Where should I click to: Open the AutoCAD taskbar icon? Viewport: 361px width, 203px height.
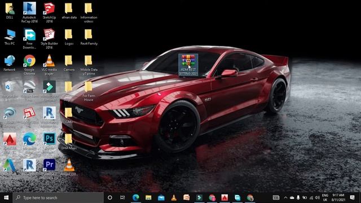224,197
